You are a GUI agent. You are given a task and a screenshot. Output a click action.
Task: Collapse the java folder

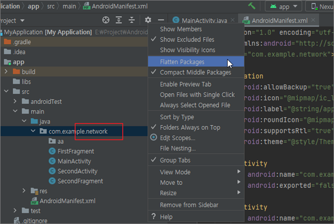[x=24, y=121]
